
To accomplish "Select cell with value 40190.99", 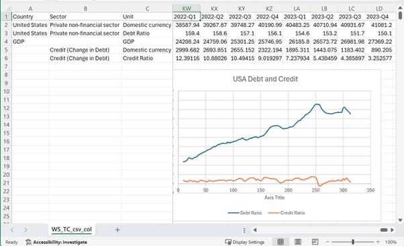I will pos(269,25).
